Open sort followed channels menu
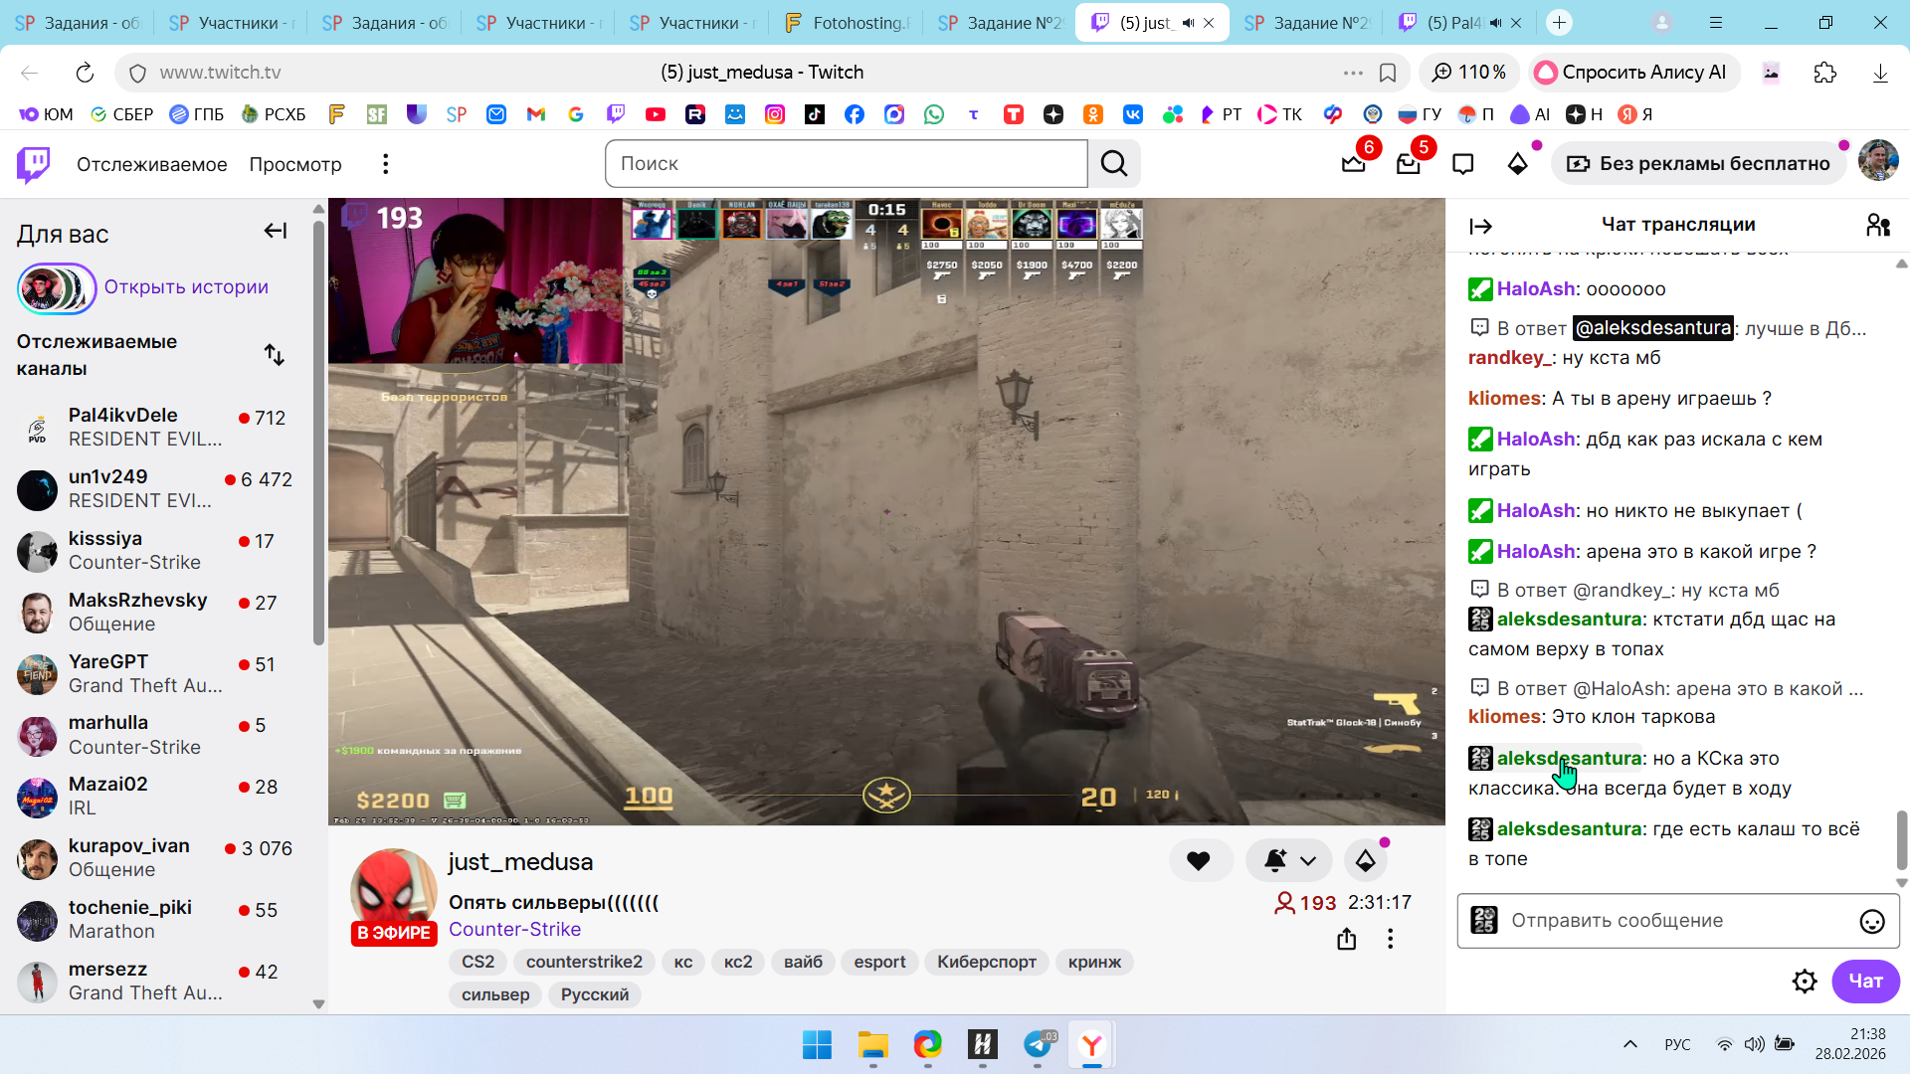Screen dimensions: 1910x1074 tap(275, 355)
